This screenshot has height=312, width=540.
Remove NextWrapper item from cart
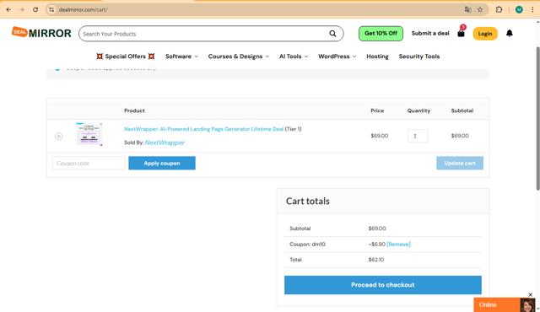(x=58, y=137)
